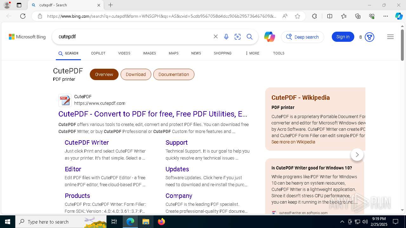Open the TOOLS option
Screen dimensions: 406x228
pyautogui.click(x=279, y=53)
